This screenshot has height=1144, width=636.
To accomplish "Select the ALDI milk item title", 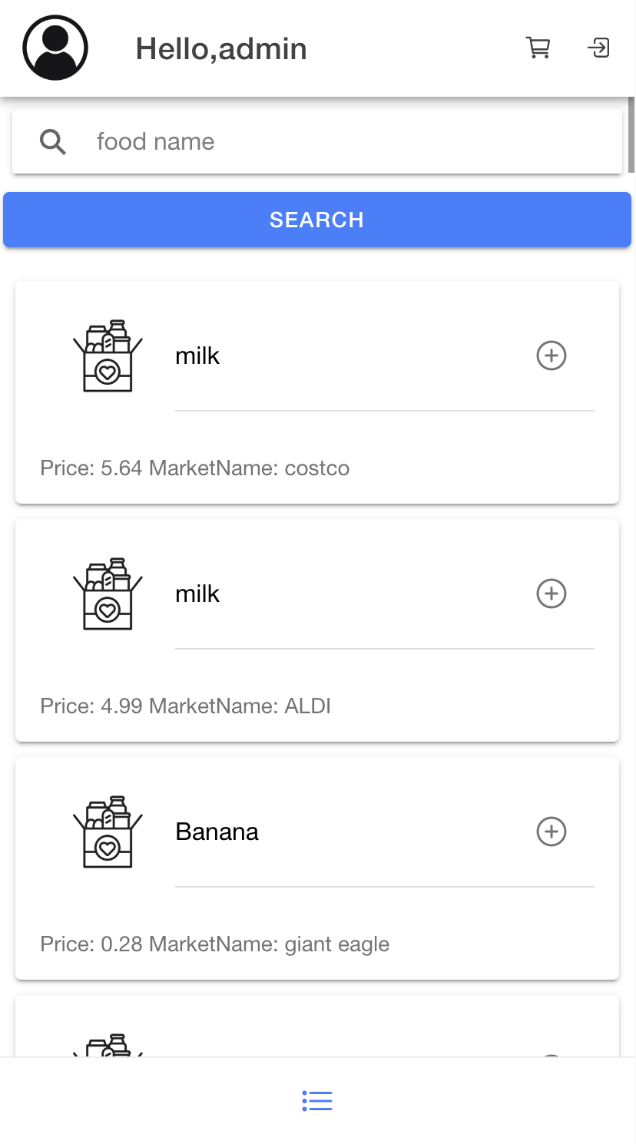I will (x=197, y=594).
